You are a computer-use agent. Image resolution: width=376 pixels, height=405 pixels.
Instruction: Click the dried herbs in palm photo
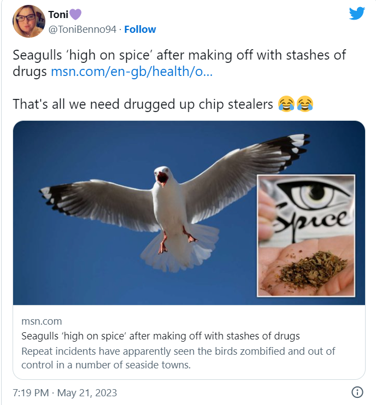point(313,268)
